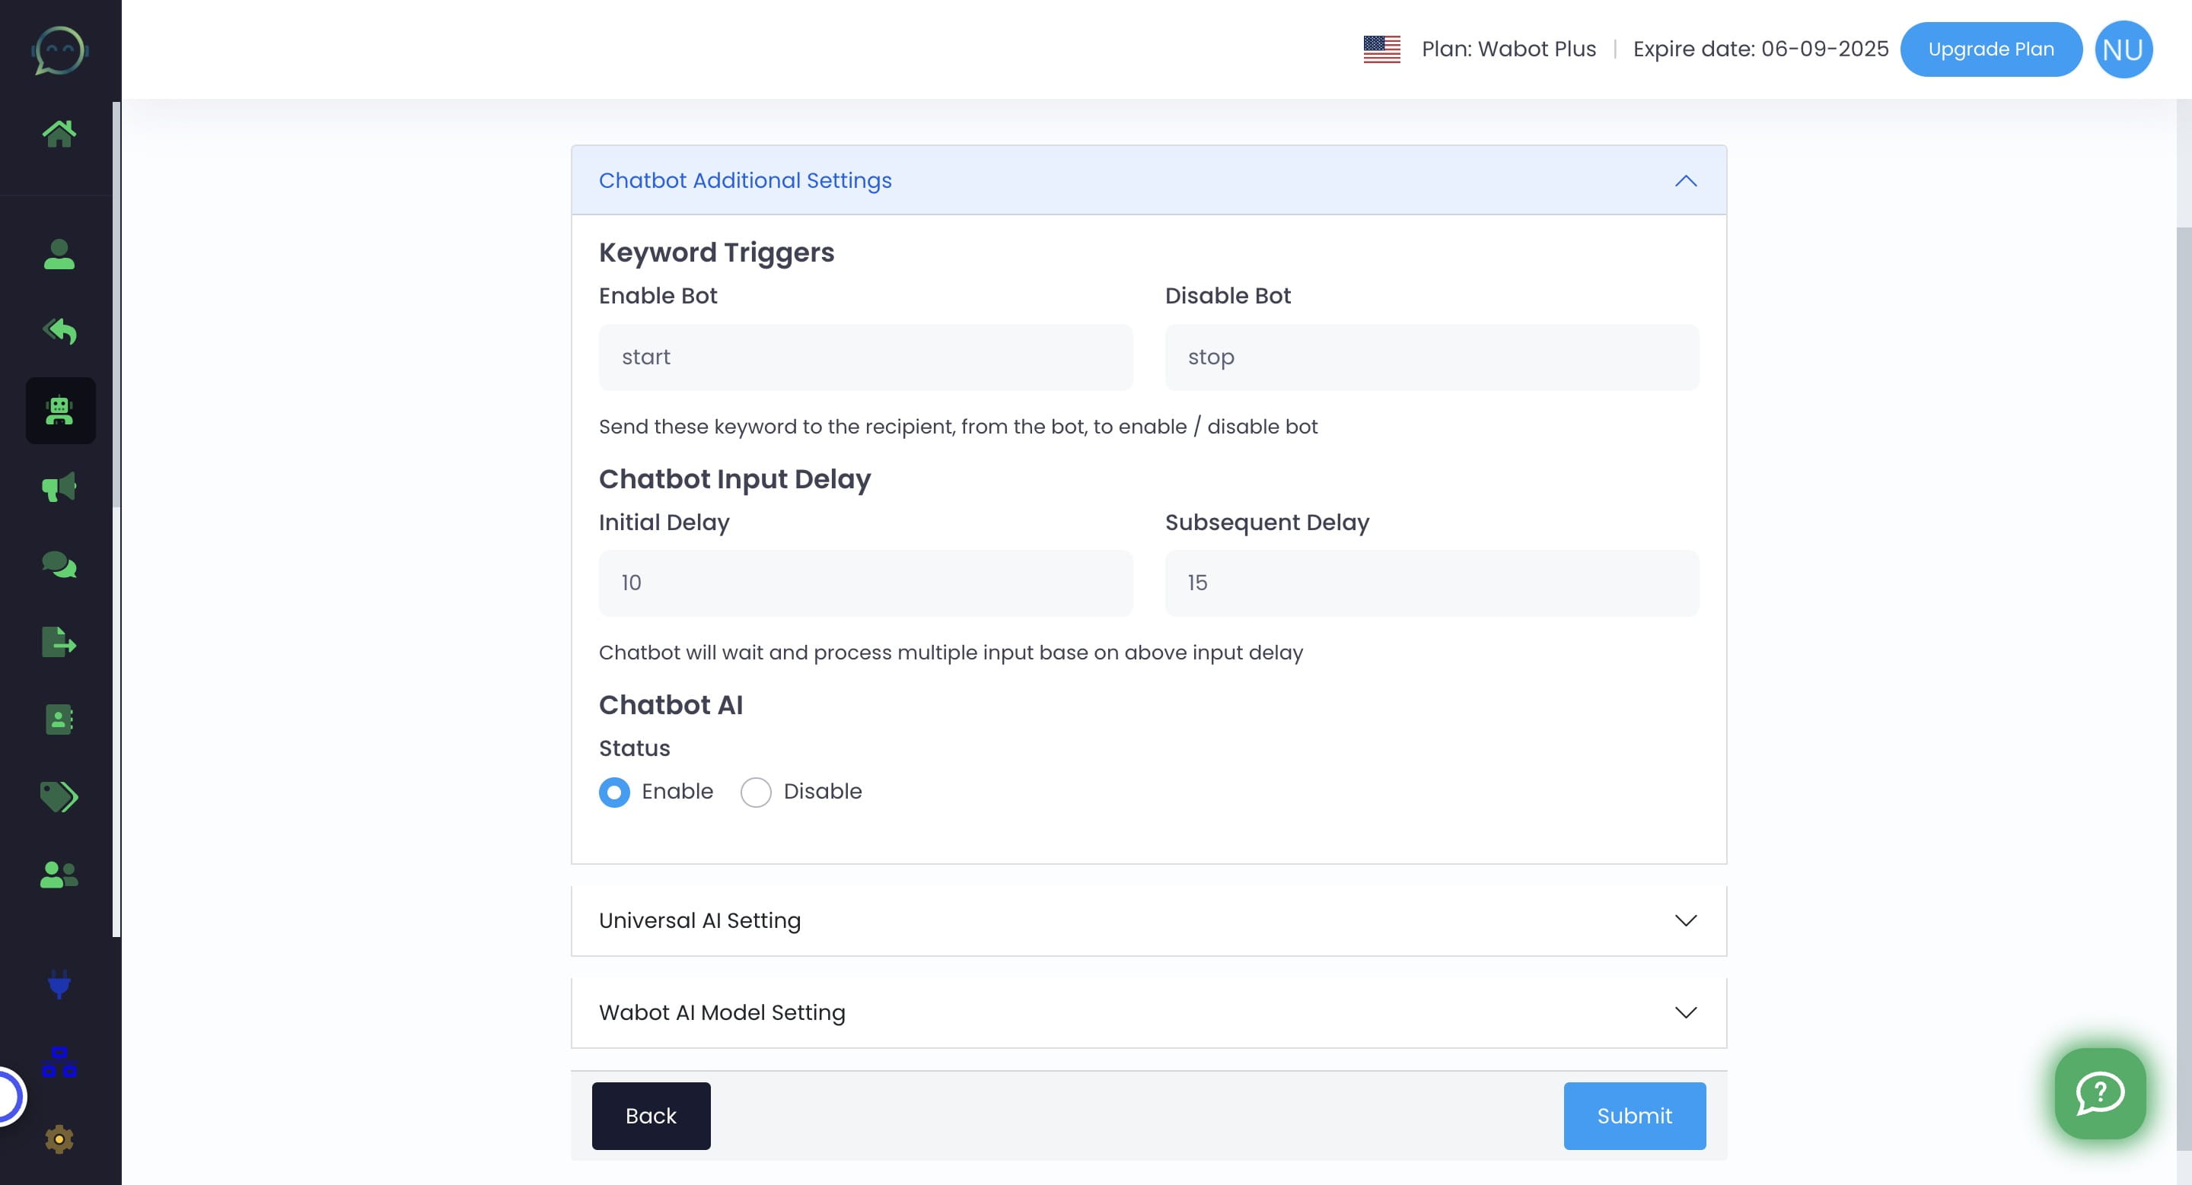Click the Upgrade Plan button
Screen dimensions: 2192x1185
(x=1991, y=49)
